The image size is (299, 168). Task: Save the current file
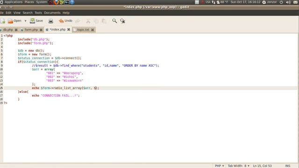click(36, 21)
